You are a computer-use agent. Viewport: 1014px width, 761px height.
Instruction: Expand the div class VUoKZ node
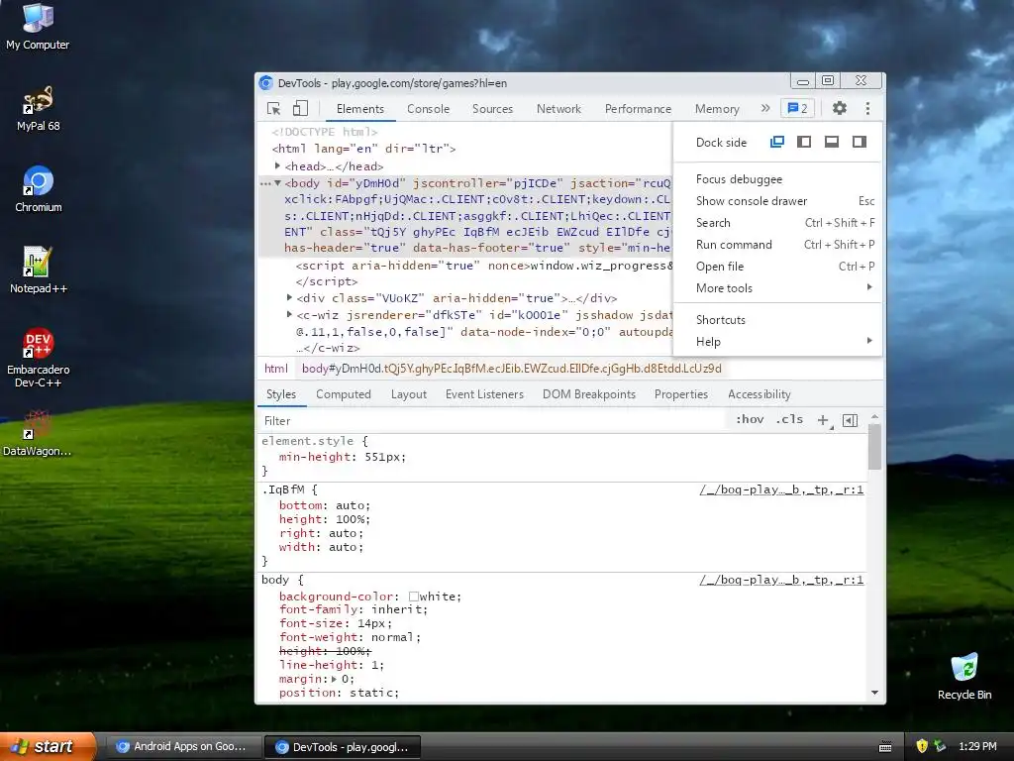pyautogui.click(x=290, y=297)
